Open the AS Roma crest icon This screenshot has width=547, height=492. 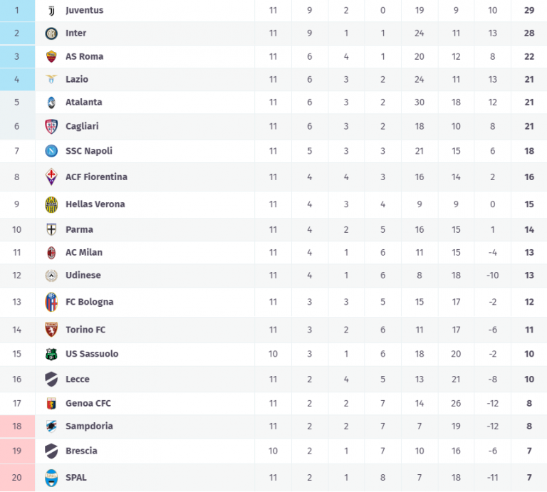click(x=51, y=56)
